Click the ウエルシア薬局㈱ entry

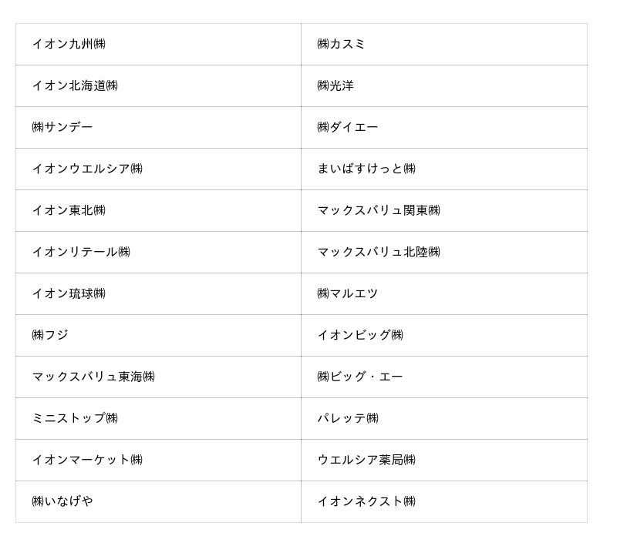(366, 460)
